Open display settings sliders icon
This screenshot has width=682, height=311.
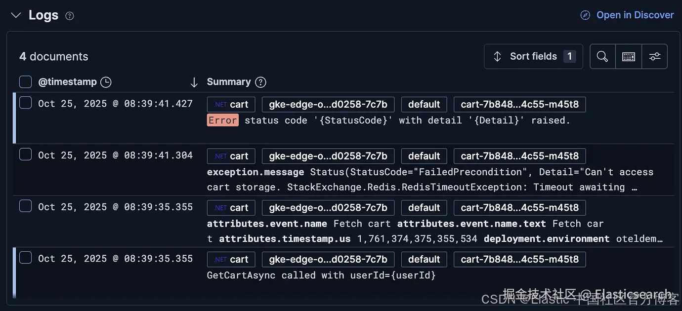(x=655, y=56)
